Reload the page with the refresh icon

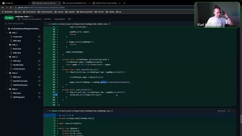point(11,8)
